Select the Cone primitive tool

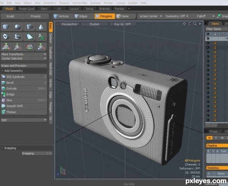[x=41, y=27]
